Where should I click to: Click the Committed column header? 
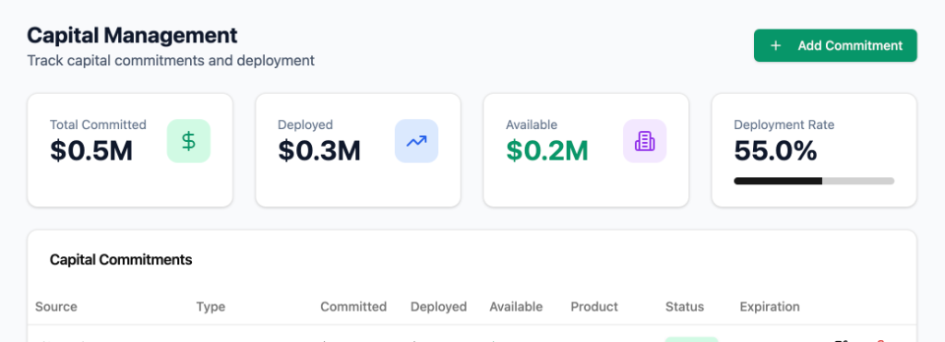click(353, 306)
